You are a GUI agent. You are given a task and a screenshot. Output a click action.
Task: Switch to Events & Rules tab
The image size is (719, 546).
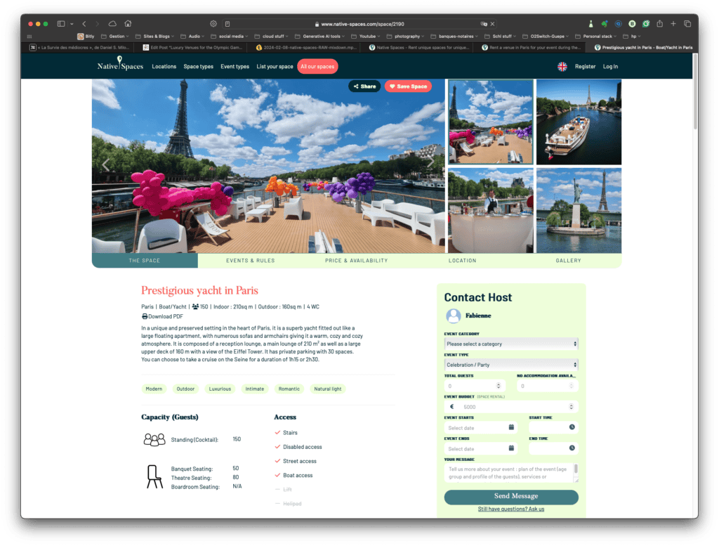click(251, 261)
